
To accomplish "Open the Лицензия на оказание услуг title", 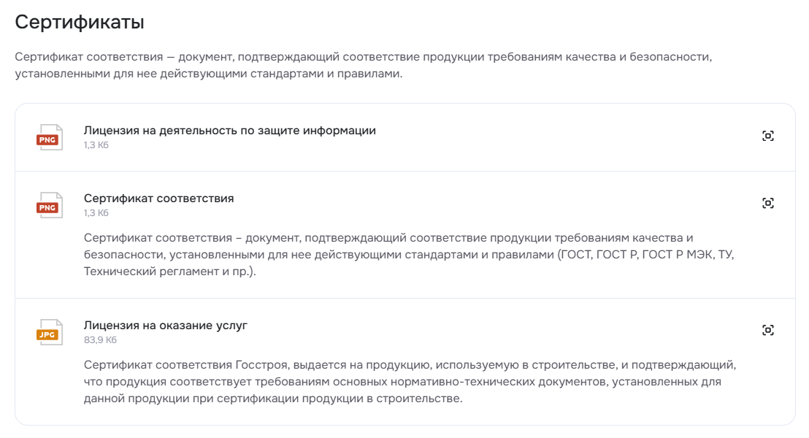I will click(x=166, y=326).
